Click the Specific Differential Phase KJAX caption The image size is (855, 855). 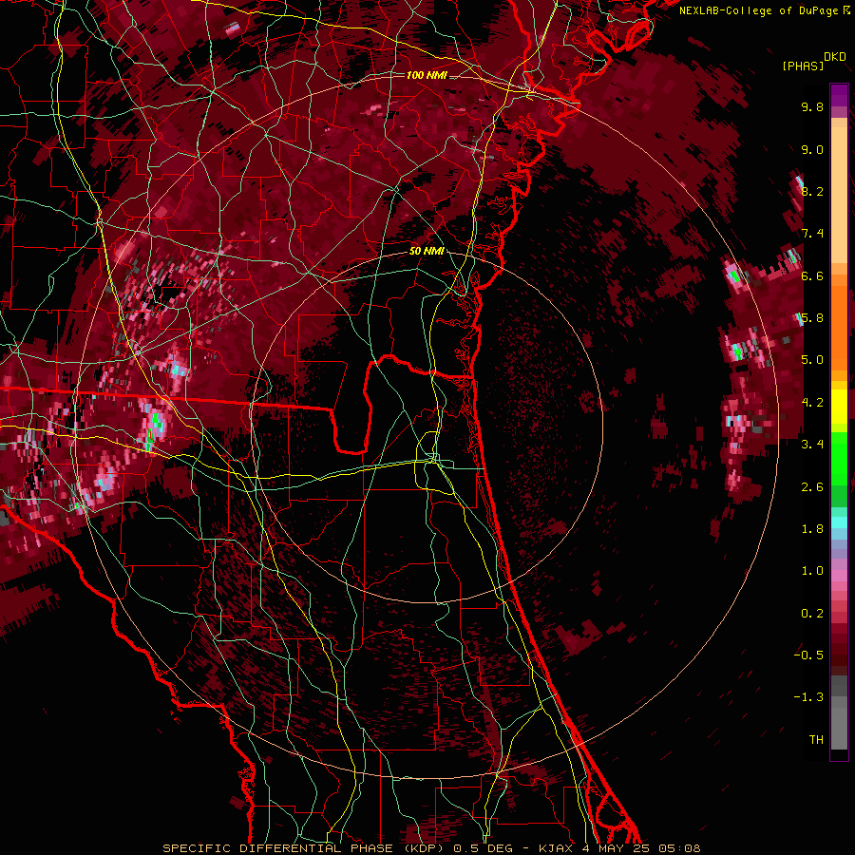431,848
